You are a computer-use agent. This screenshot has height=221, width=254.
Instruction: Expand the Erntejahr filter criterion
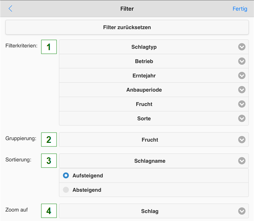[144, 76]
